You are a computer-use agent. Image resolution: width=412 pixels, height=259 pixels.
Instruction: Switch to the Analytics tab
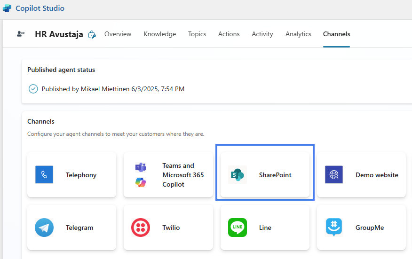pos(298,34)
